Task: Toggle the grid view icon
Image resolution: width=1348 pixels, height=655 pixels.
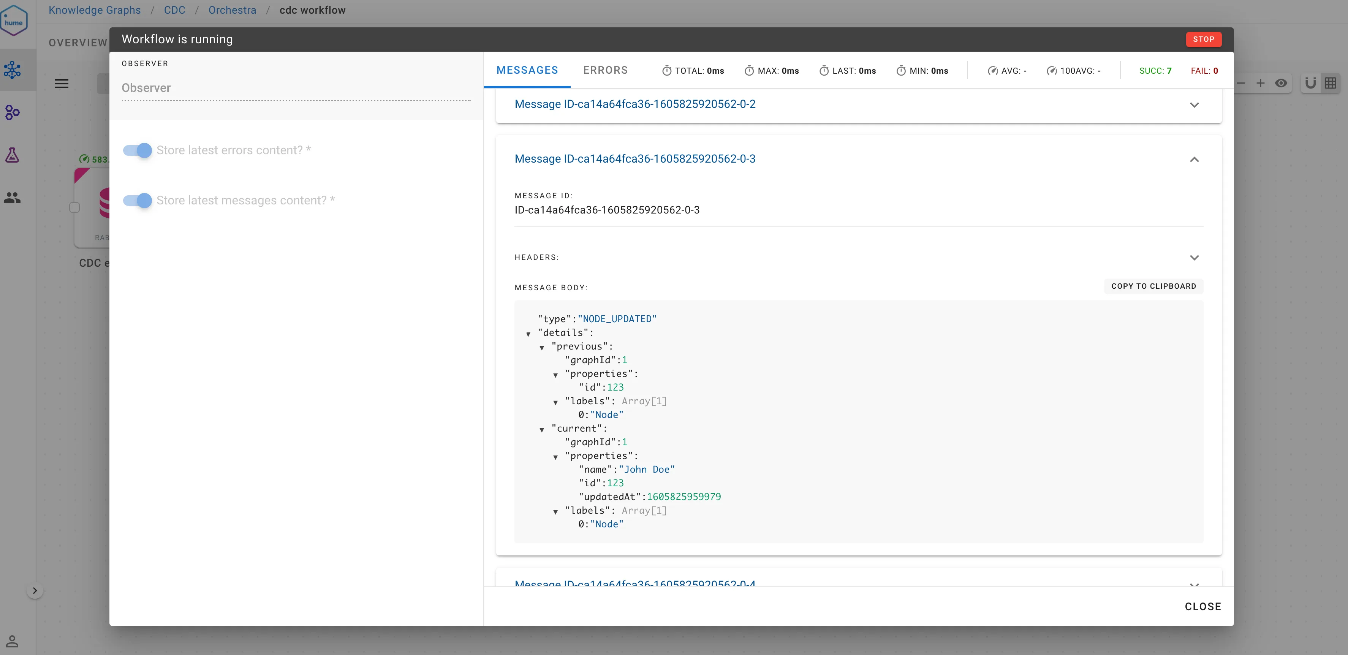Action: click(x=1331, y=83)
